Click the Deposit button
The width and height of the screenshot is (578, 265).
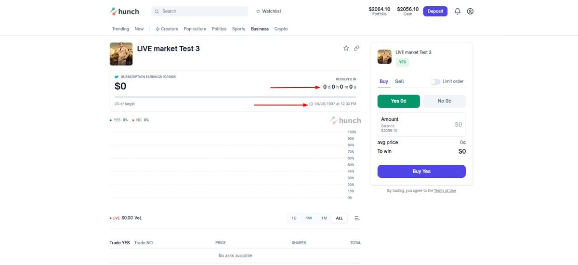point(435,11)
